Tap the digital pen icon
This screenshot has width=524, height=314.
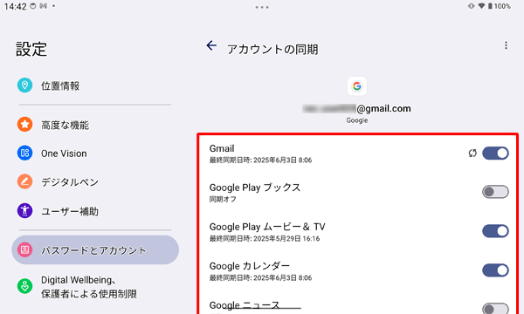[x=24, y=182]
